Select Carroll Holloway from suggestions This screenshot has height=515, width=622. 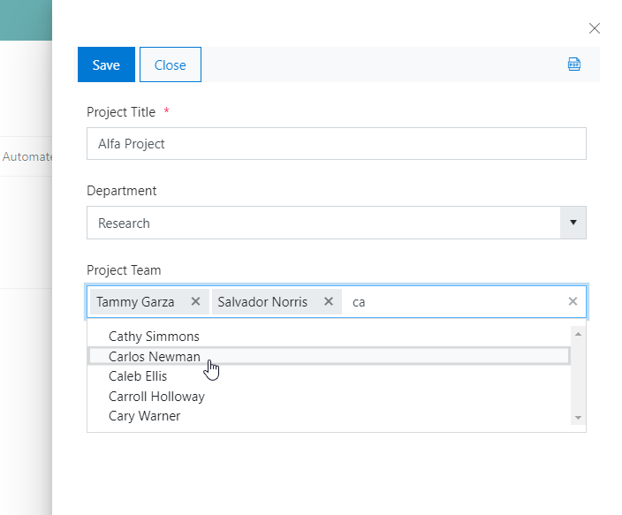pyautogui.click(x=156, y=396)
